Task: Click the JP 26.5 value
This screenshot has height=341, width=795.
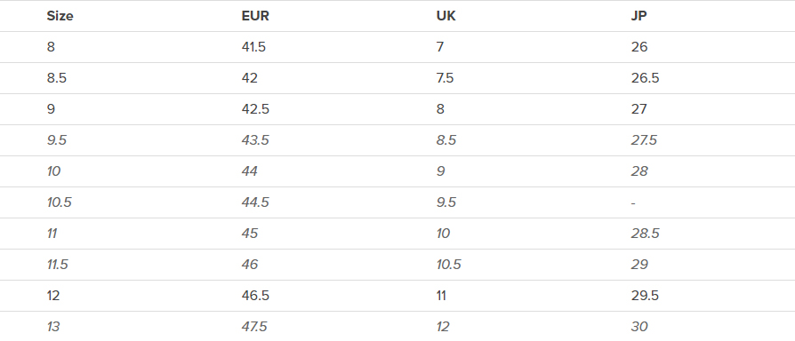Action: [645, 78]
